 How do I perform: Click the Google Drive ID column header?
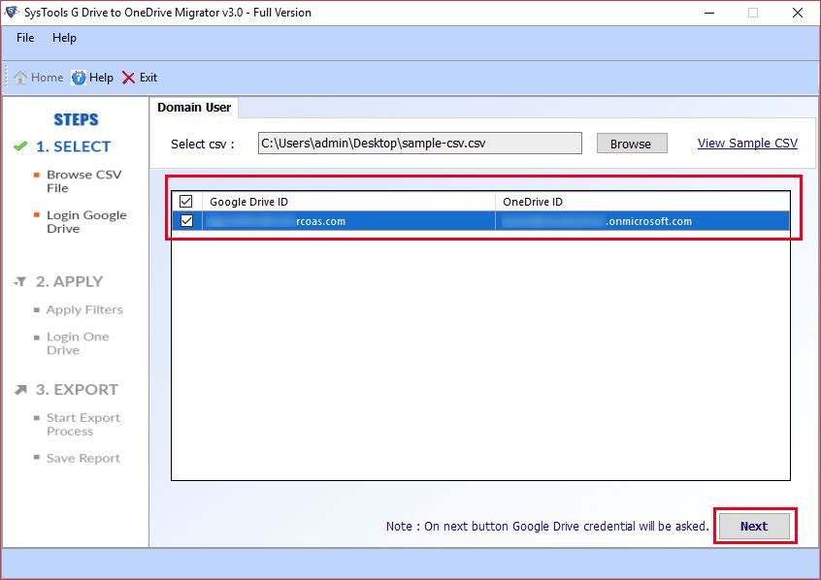coord(348,202)
